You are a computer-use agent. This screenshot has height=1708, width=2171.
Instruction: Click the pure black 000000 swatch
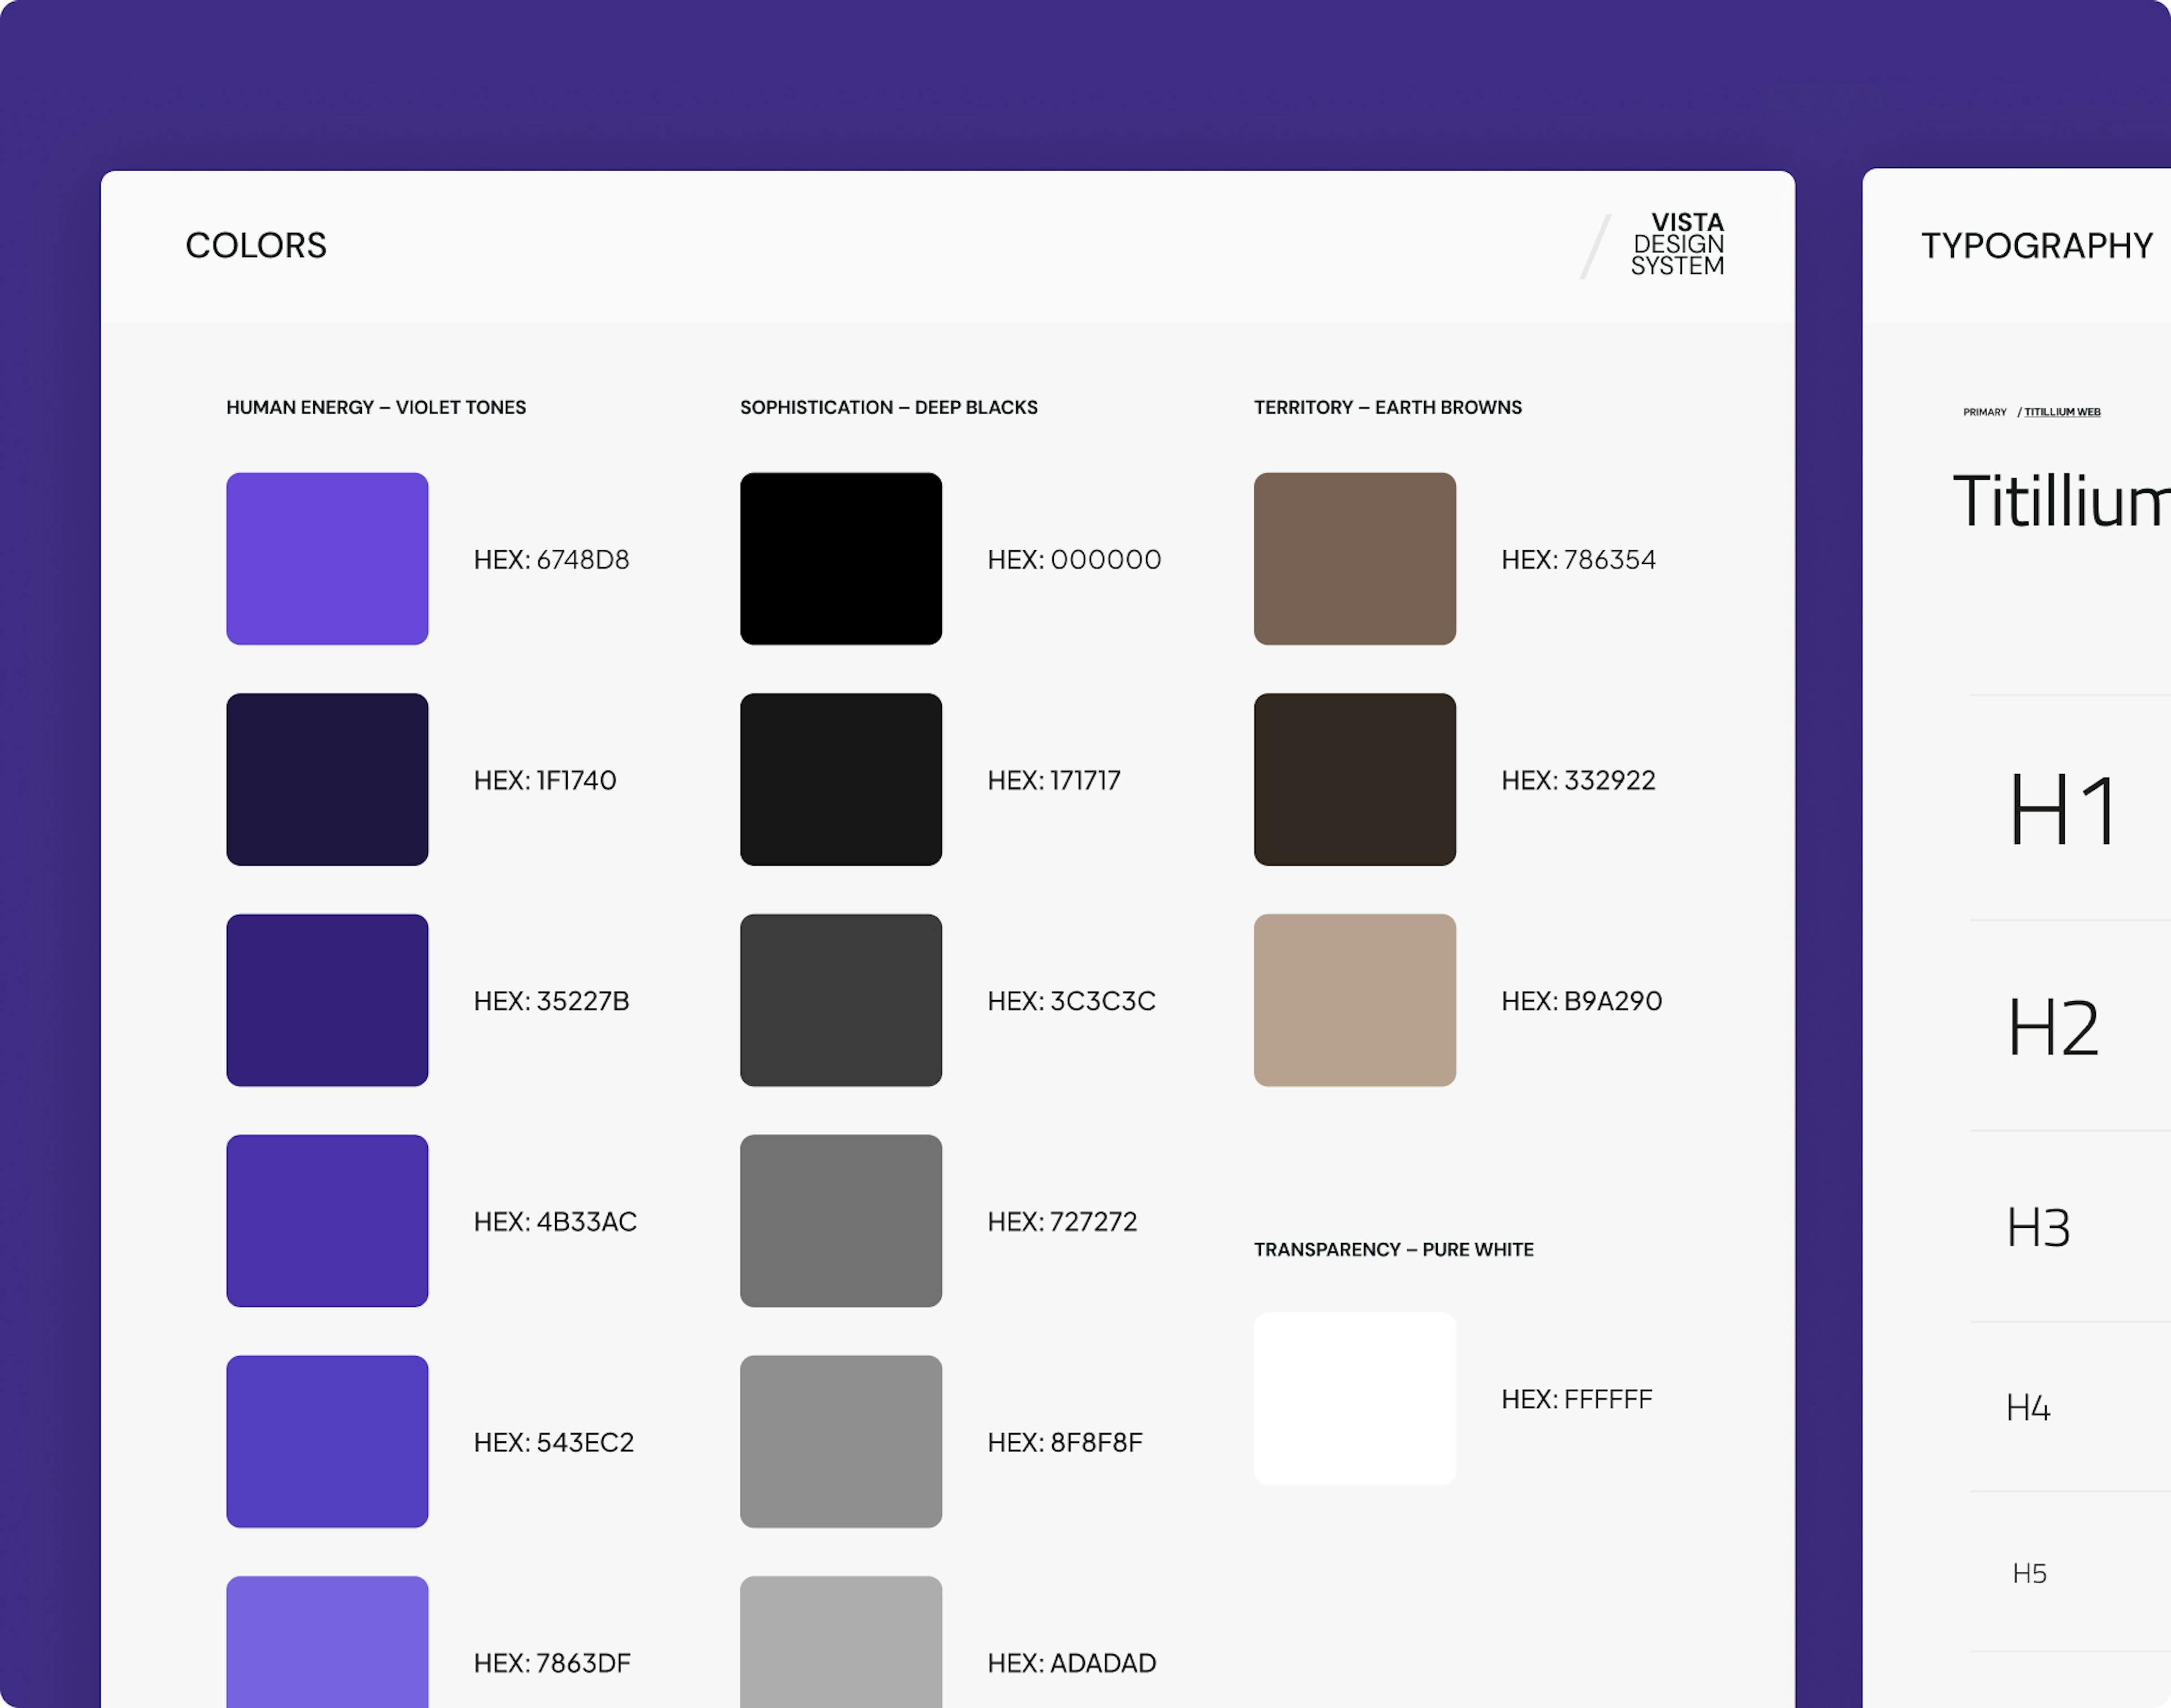click(x=840, y=558)
